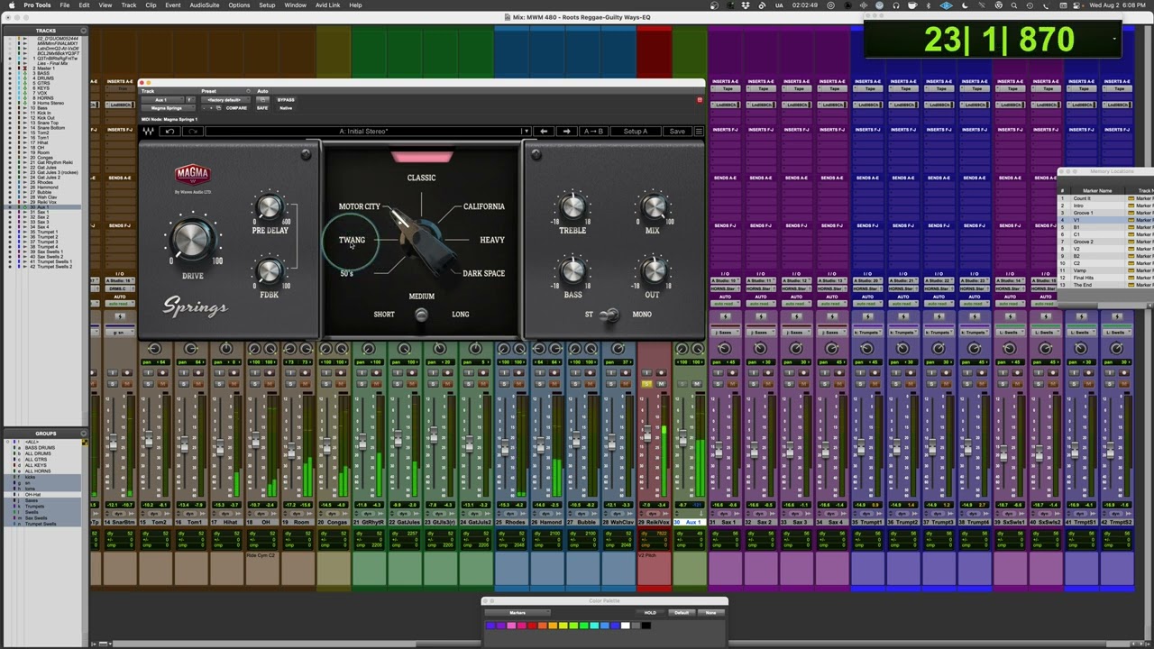
Task: Click the Trumpt1 pan knob
Action: [x=867, y=349]
